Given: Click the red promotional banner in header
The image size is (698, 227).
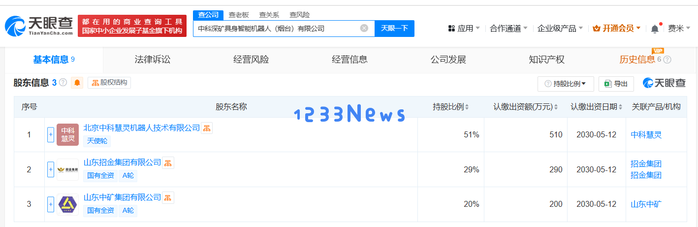Looking at the screenshot, I should [x=132, y=26].
